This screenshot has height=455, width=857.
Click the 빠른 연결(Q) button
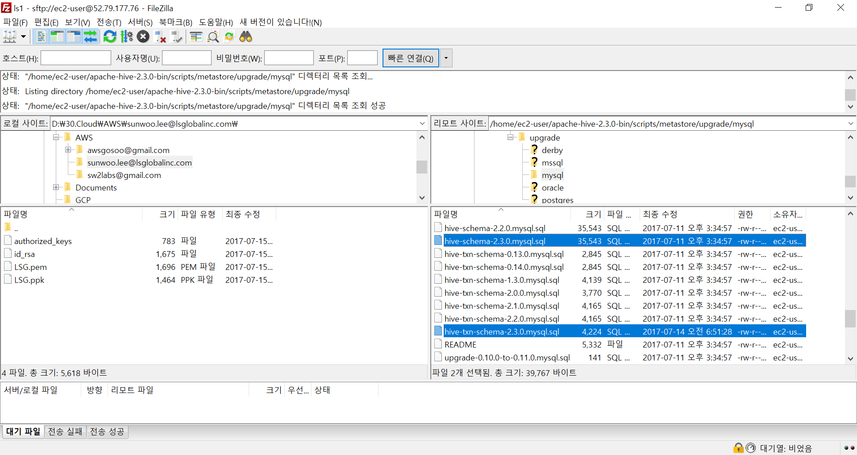point(411,58)
